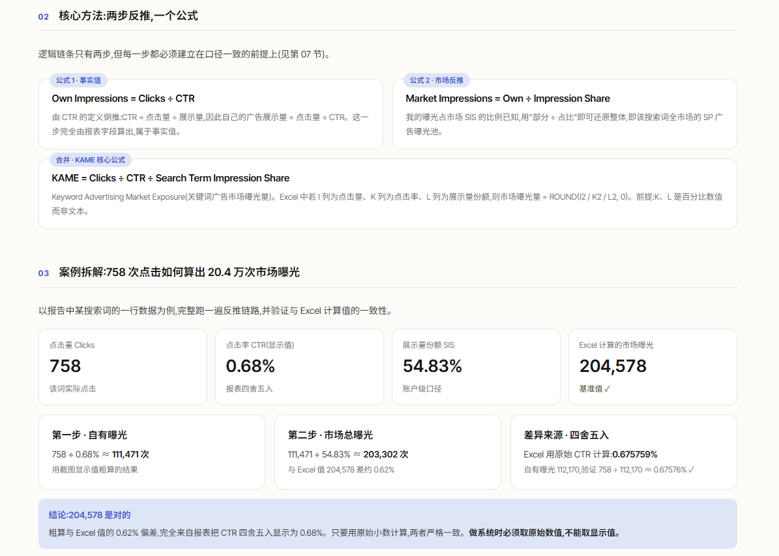Click formula Own Impressions = Clicks ÷ CTR
This screenshot has height=556, width=779.
[x=123, y=99]
